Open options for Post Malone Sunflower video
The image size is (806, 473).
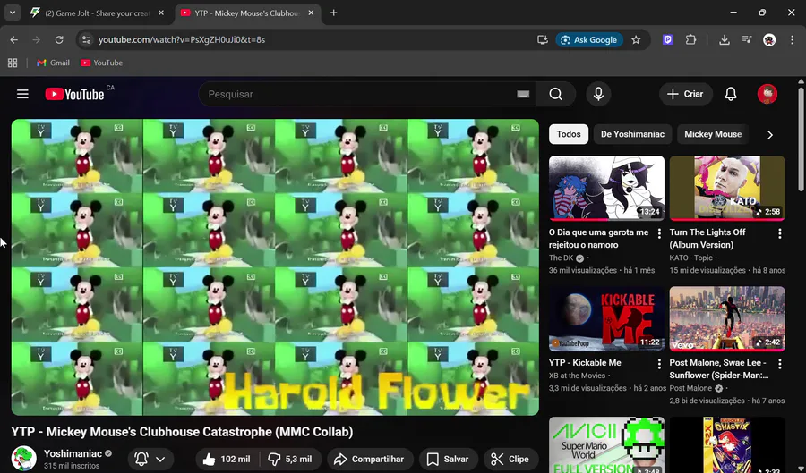tap(780, 364)
